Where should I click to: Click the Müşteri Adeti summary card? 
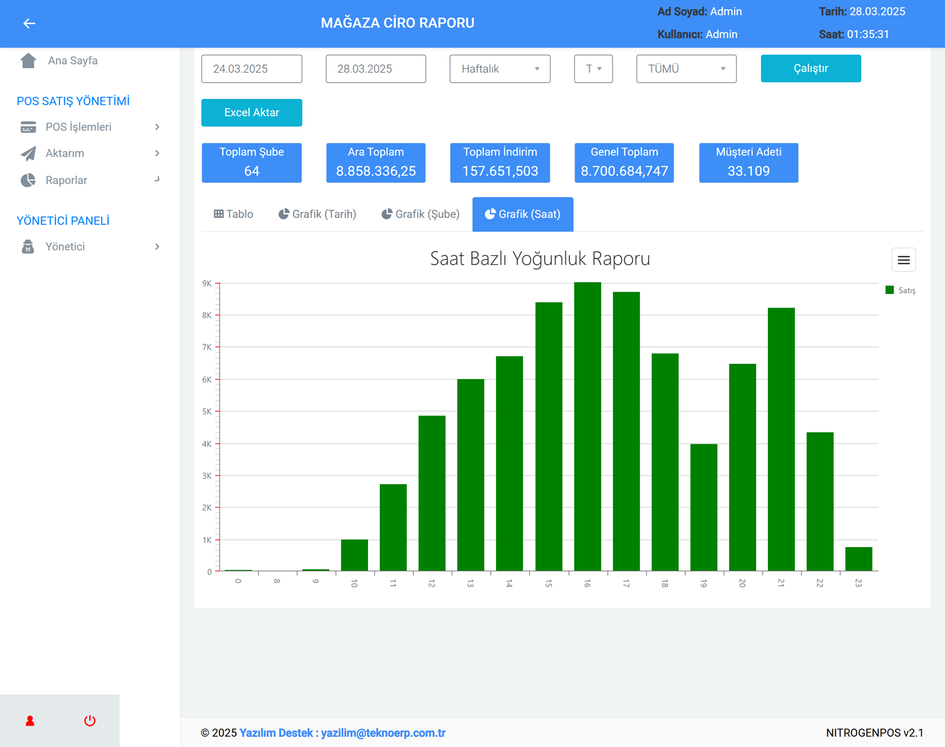(749, 163)
